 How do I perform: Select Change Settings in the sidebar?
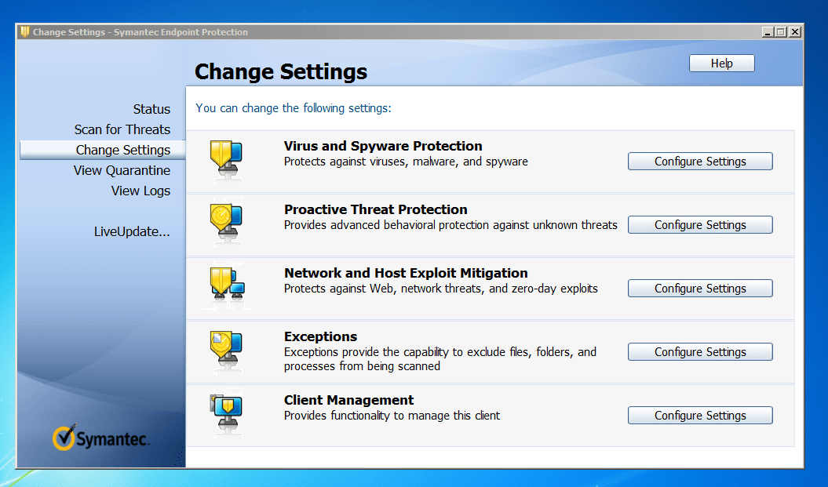point(103,150)
